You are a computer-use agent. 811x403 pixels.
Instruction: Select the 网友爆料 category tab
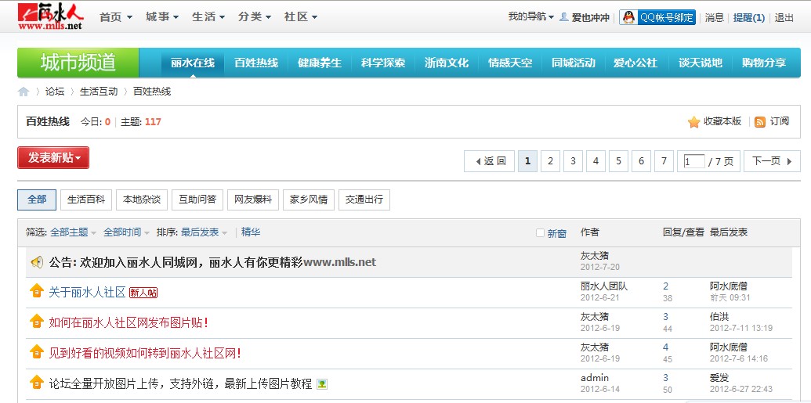point(253,200)
